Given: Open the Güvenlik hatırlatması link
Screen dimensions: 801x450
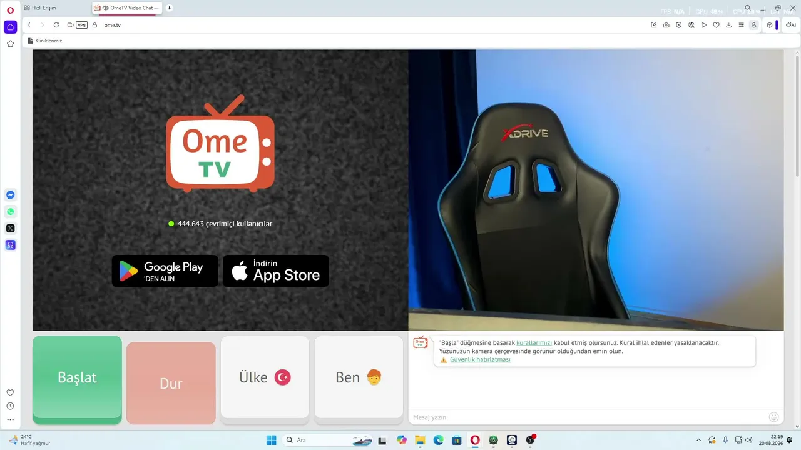Looking at the screenshot, I should pos(480,359).
